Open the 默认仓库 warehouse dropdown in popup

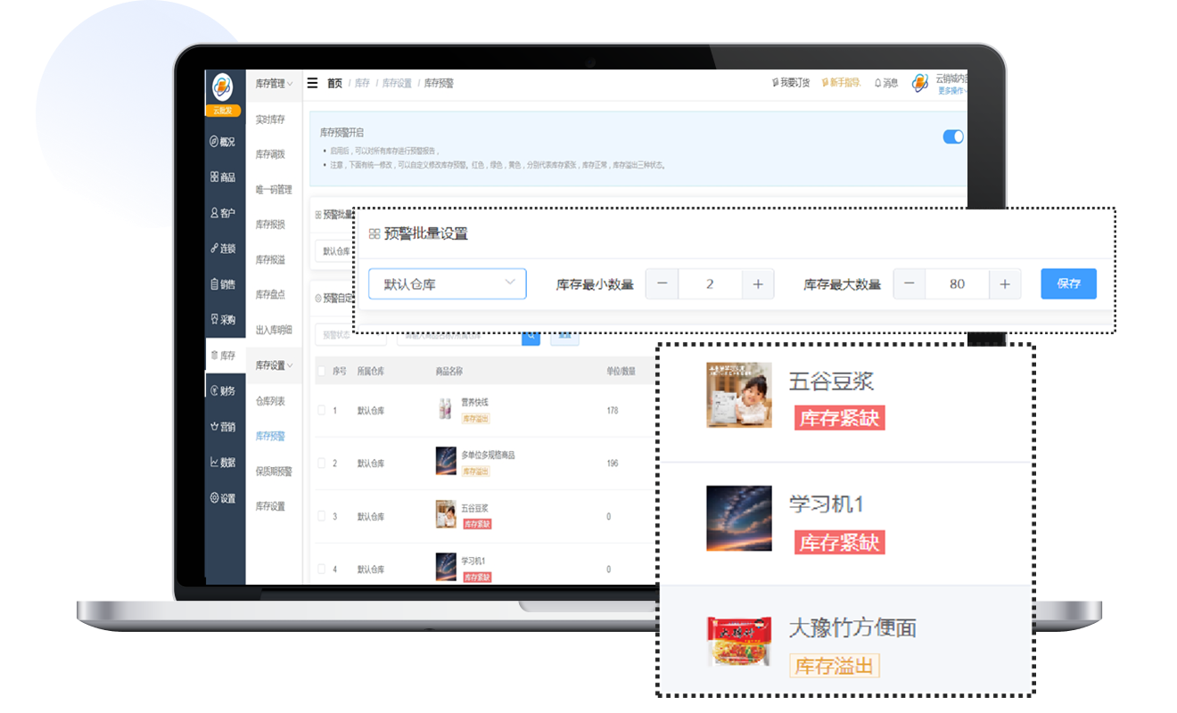(x=447, y=284)
